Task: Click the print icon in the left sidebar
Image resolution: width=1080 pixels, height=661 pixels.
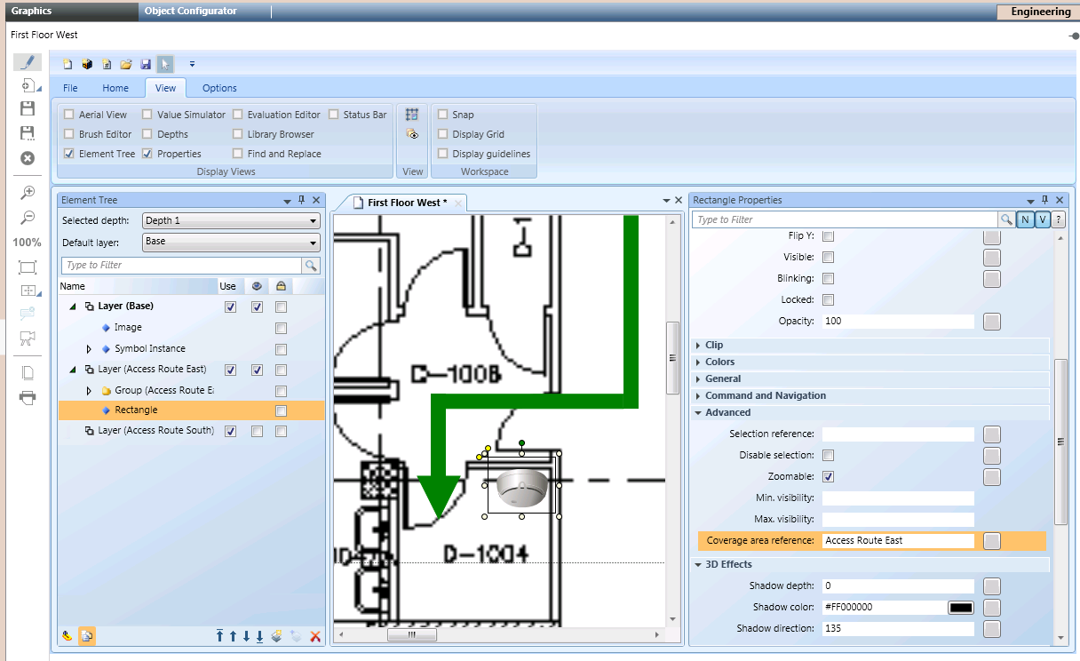Action: point(27,397)
